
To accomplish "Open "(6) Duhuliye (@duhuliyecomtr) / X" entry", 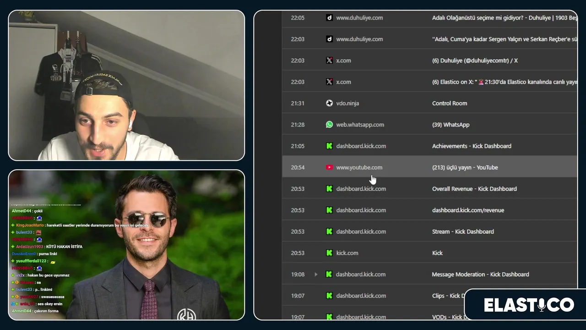I will tap(475, 60).
